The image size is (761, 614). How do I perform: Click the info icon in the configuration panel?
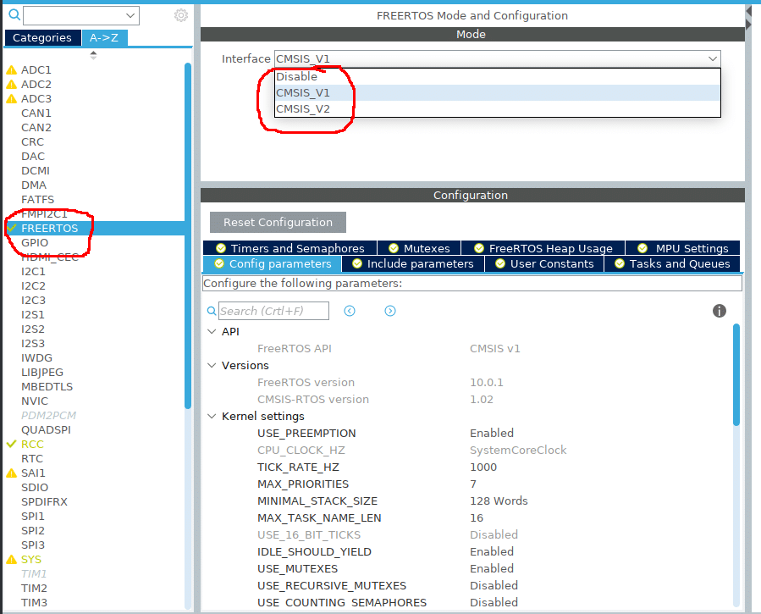pyautogui.click(x=720, y=311)
